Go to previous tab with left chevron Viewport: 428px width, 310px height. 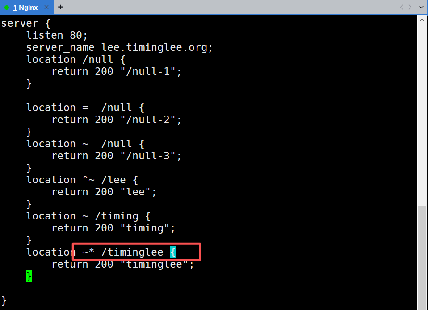402,7
